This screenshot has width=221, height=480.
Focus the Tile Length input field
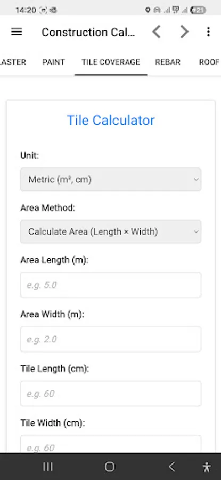(x=111, y=394)
